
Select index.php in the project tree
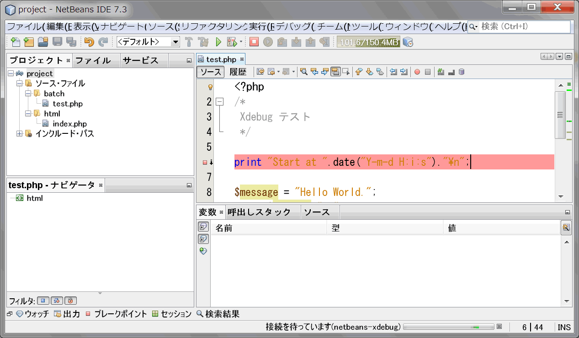[x=69, y=124]
